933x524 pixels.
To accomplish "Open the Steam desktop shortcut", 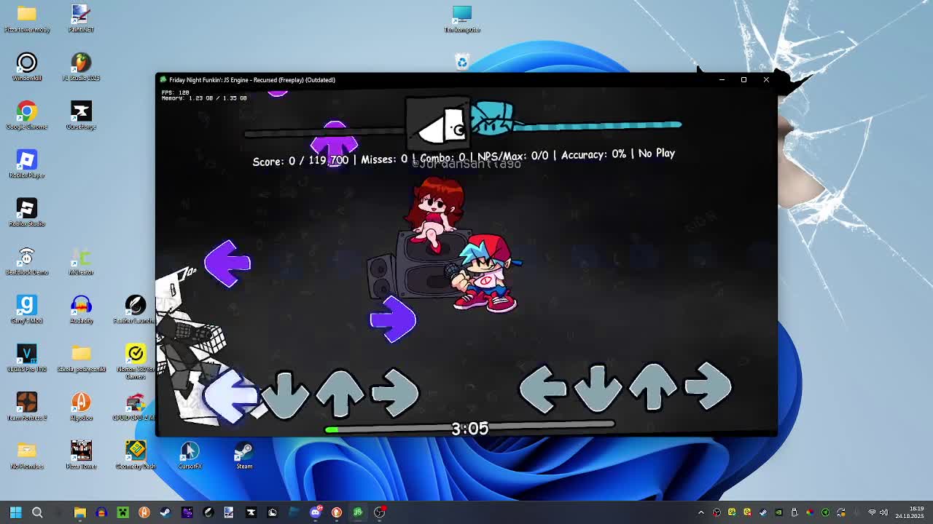I will click(244, 455).
